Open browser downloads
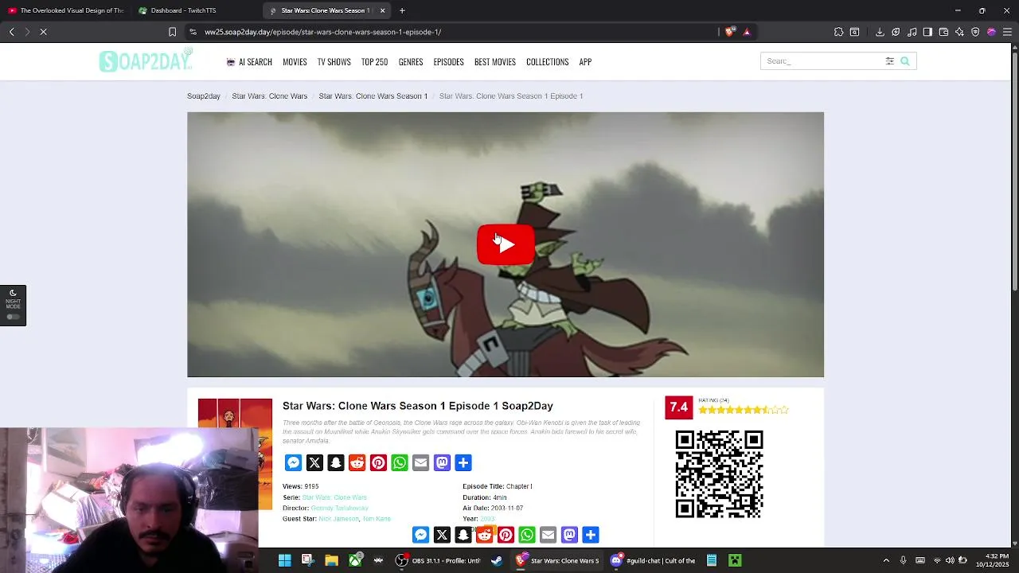This screenshot has width=1019, height=573. (880, 32)
